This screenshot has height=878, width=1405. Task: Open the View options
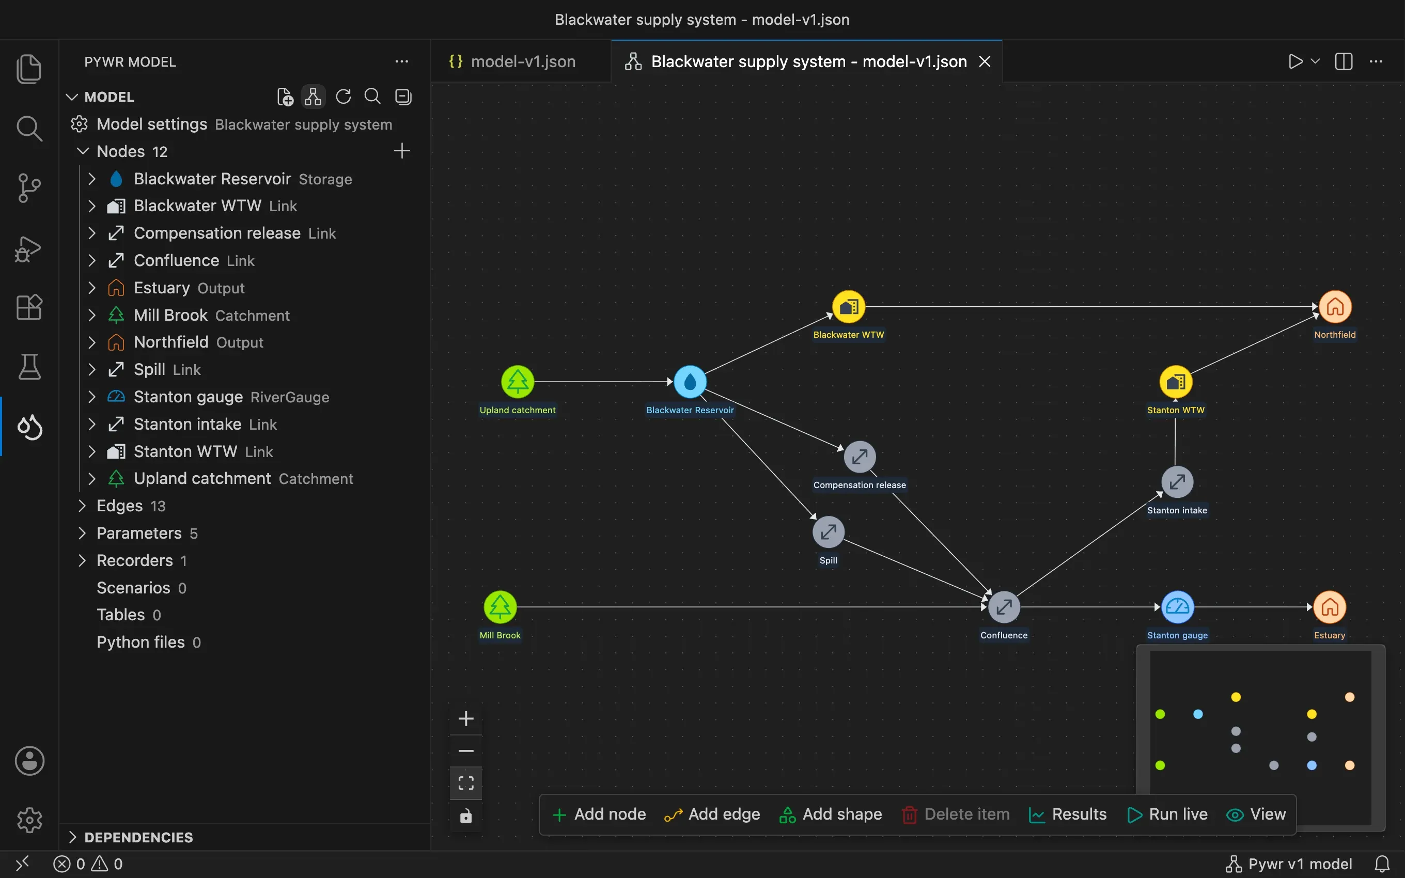pyautogui.click(x=1256, y=814)
